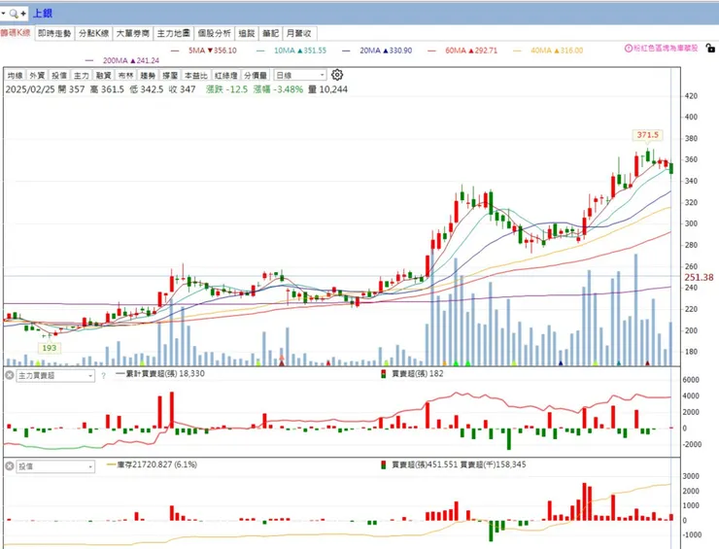Click the 10MA legend line swatch
The height and width of the screenshot is (549, 719).
coord(260,51)
